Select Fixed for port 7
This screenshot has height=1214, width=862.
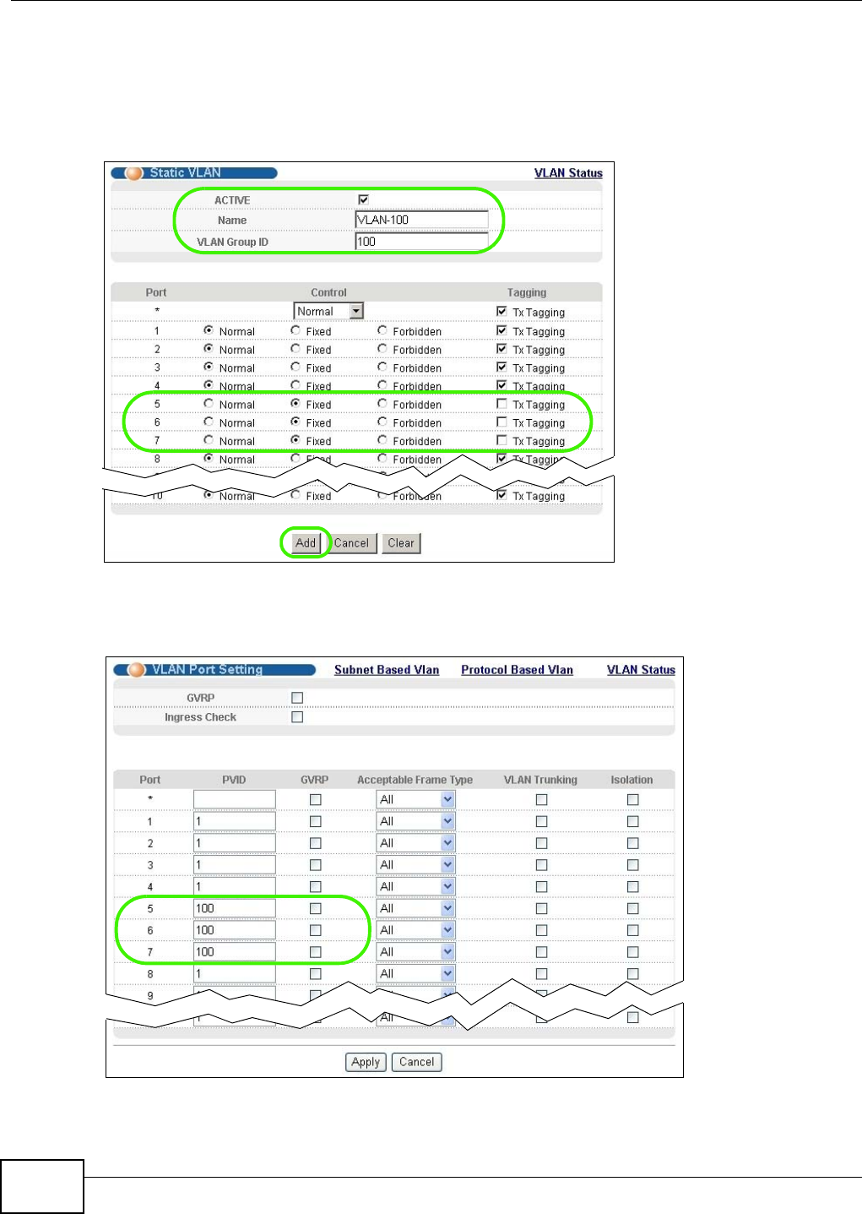coord(295,440)
